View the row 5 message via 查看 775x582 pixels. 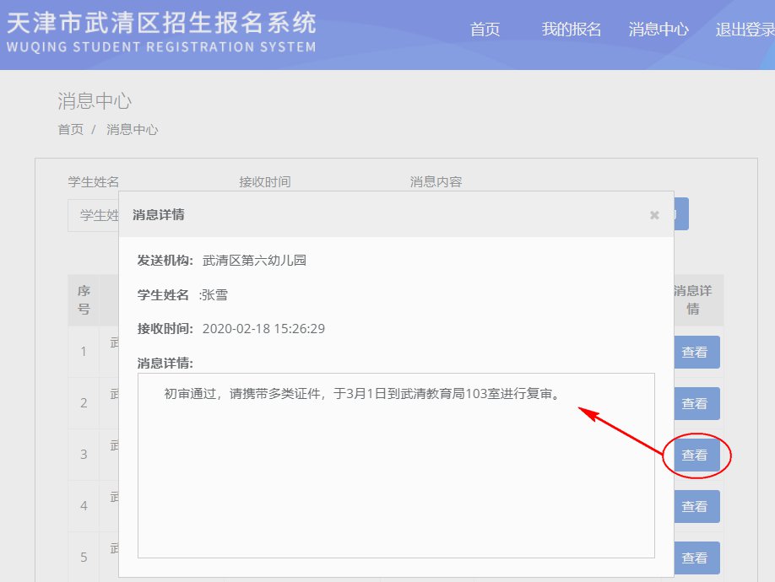(695, 558)
